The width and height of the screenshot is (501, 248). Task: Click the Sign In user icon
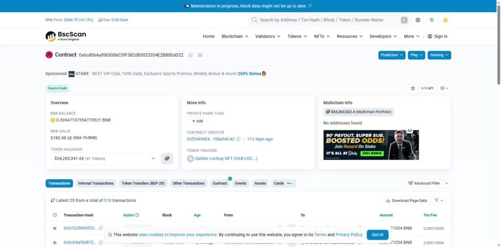[430, 36]
